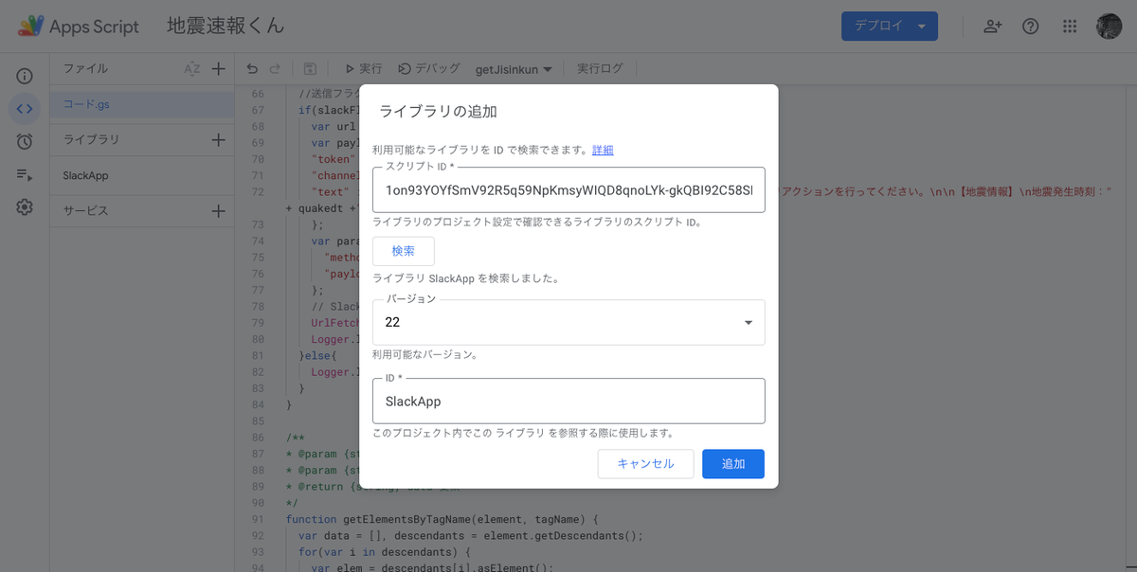Click the サービス section header

tap(85, 210)
